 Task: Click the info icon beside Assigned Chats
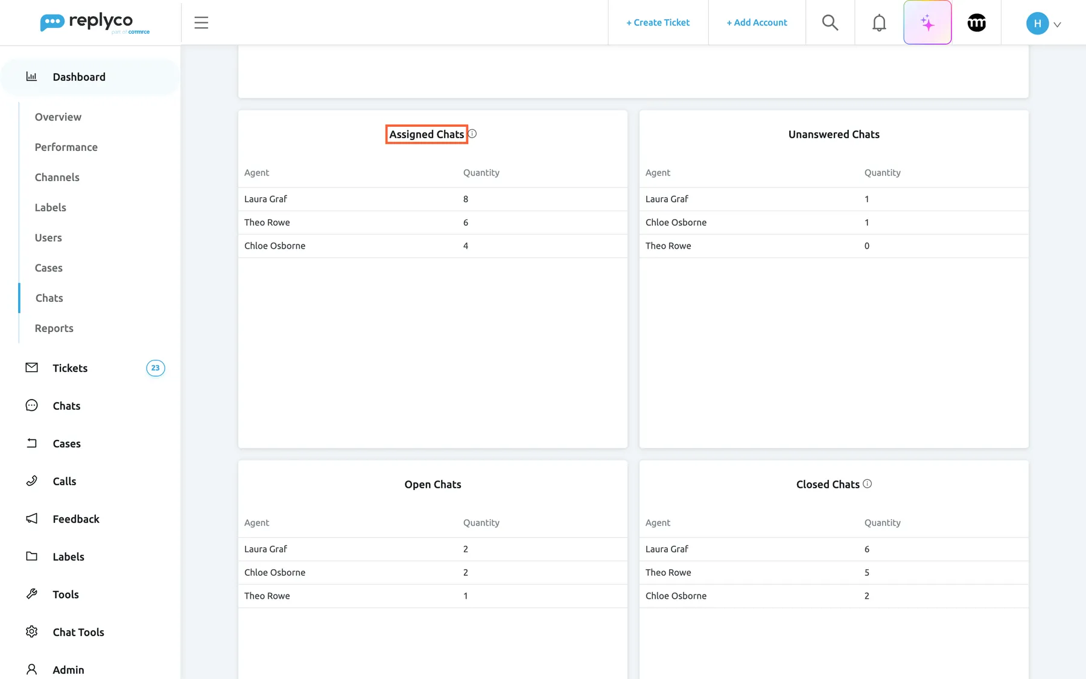472,134
